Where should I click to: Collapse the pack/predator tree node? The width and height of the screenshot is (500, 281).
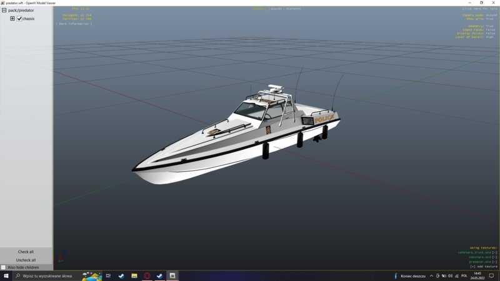coord(4,10)
